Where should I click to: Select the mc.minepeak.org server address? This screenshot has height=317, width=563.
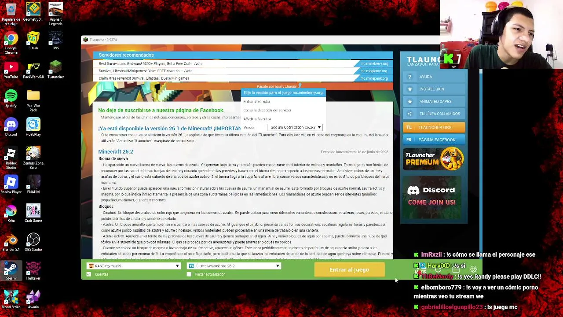click(x=374, y=78)
